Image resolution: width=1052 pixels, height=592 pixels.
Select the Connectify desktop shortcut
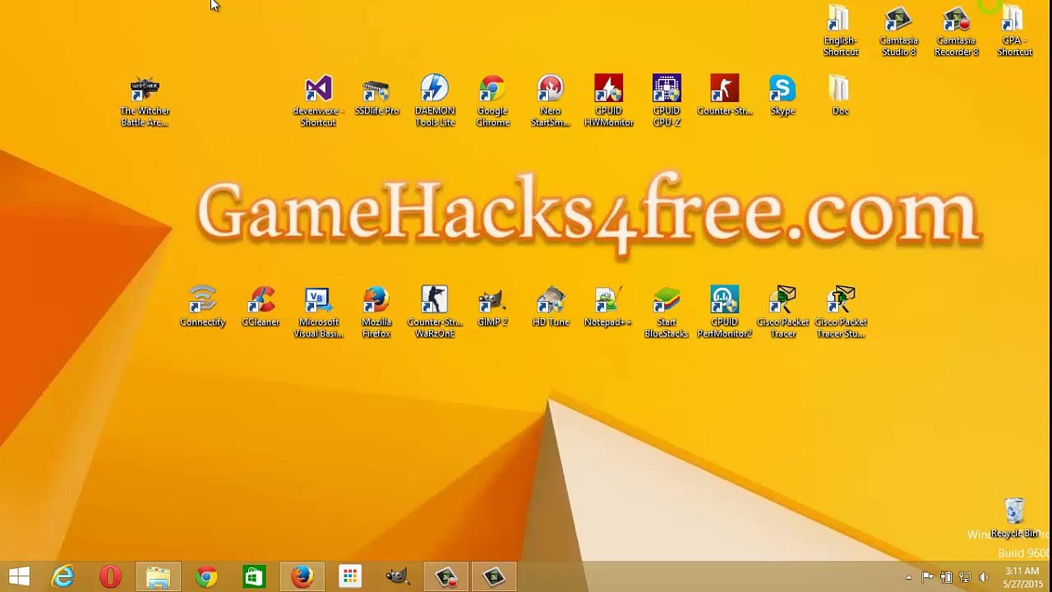(x=202, y=307)
